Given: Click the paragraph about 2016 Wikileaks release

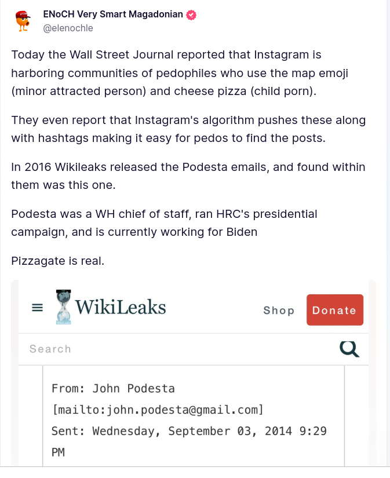Looking at the screenshot, I should point(188,176).
